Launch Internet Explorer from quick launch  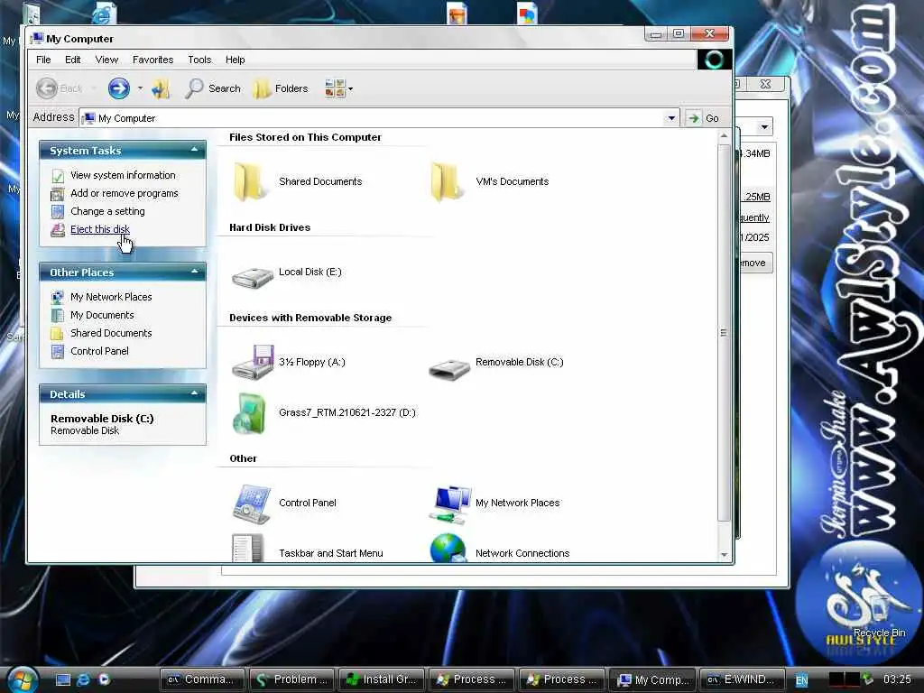[x=83, y=679]
